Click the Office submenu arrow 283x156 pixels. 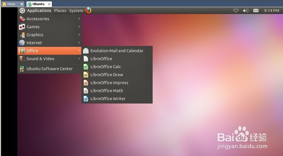click(x=79, y=51)
